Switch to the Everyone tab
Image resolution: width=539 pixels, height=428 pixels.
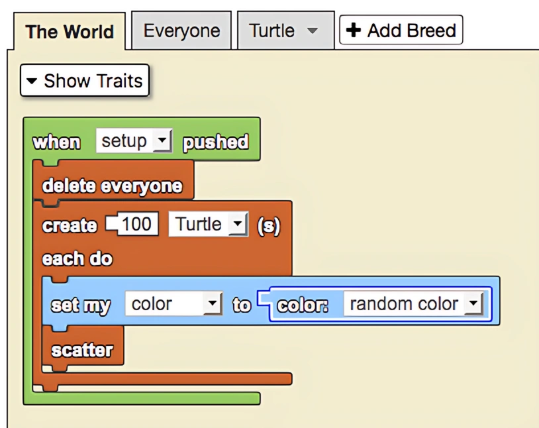coord(181,30)
